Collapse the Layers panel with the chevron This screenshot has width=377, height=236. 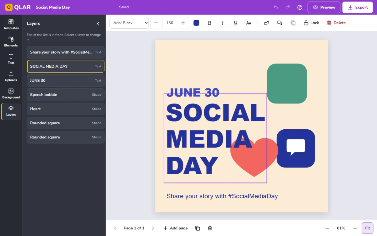98,24
